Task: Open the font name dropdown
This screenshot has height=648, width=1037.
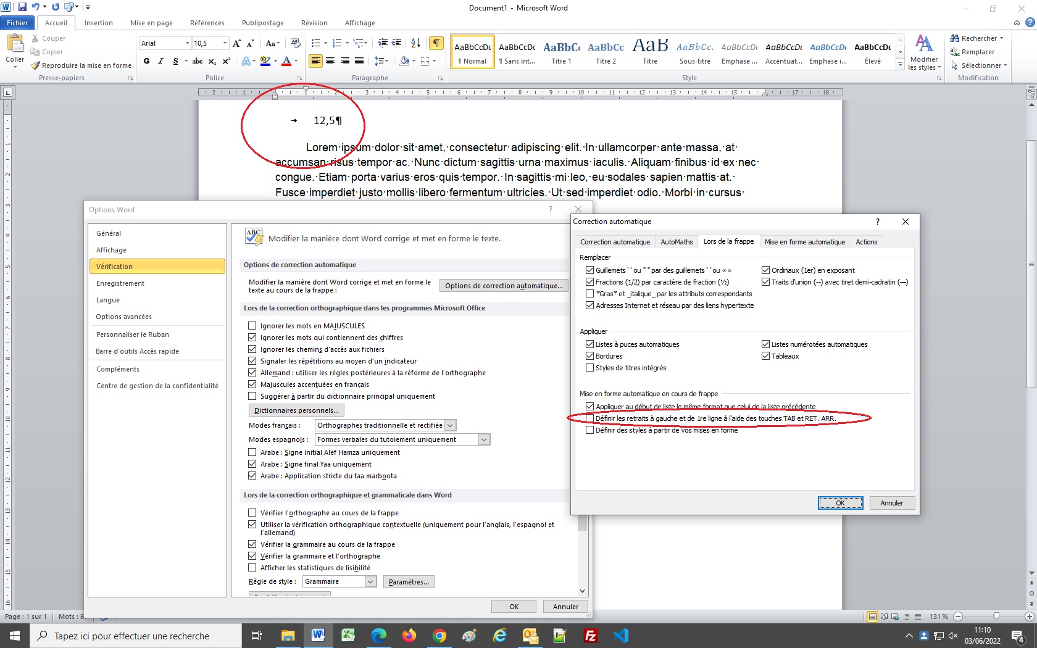Action: [x=187, y=43]
